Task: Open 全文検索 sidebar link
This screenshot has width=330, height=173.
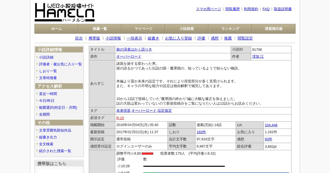Action: coord(46,144)
